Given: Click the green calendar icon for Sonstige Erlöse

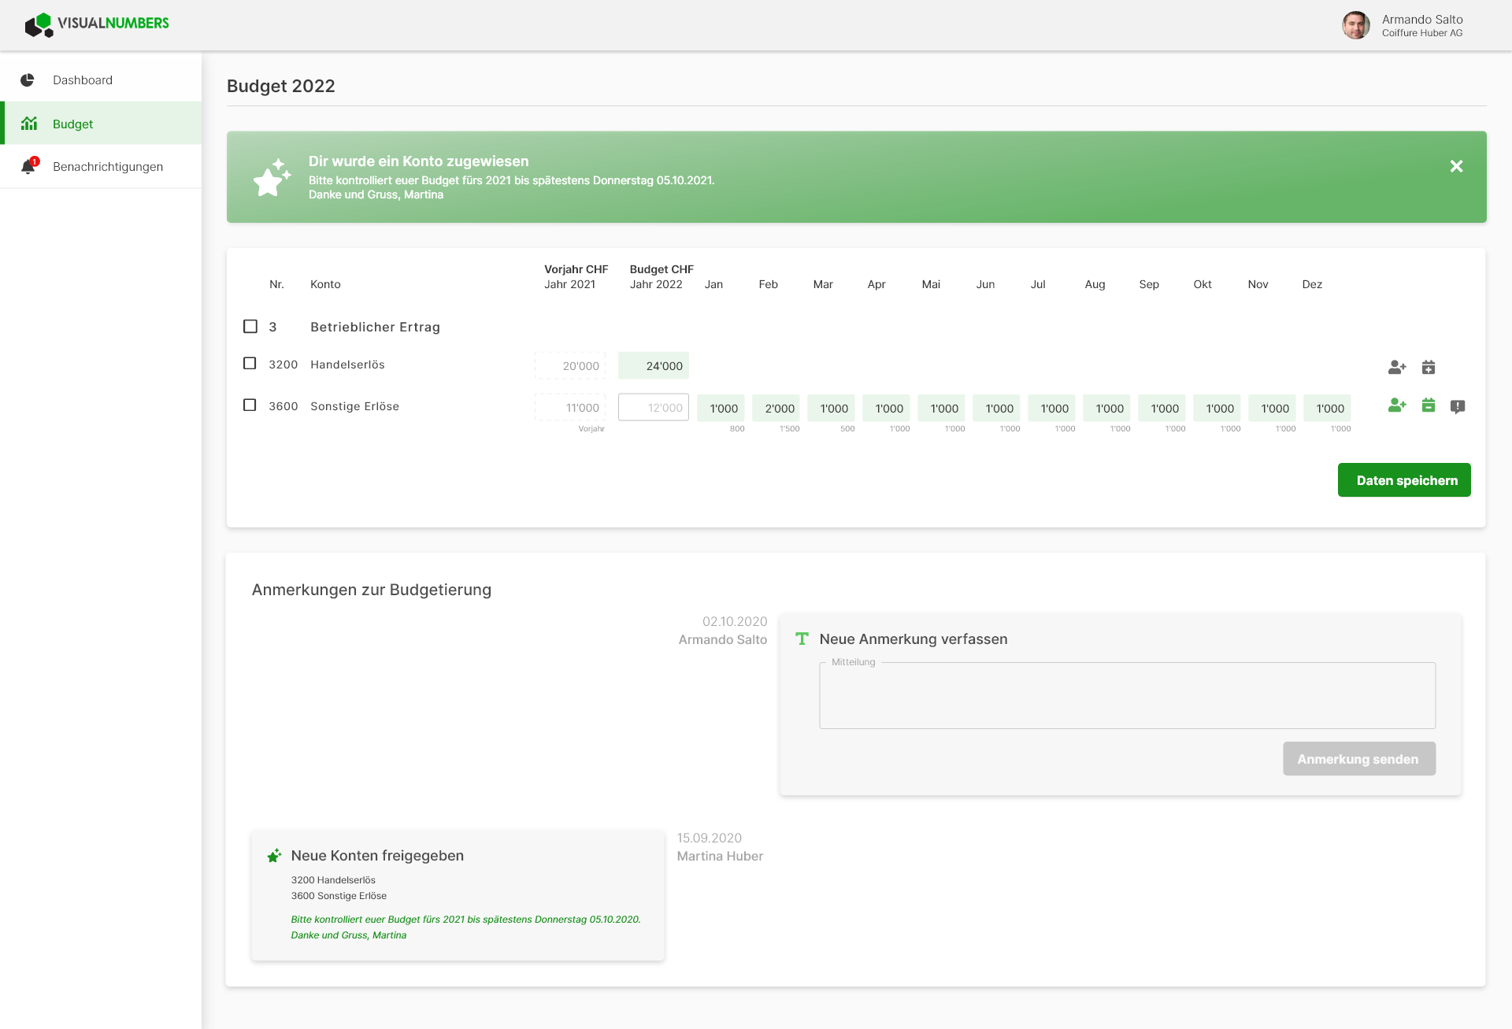Looking at the screenshot, I should pyautogui.click(x=1429, y=405).
